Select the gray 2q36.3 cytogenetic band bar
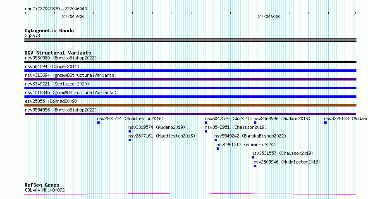The image size is (368, 199). coord(190,40)
